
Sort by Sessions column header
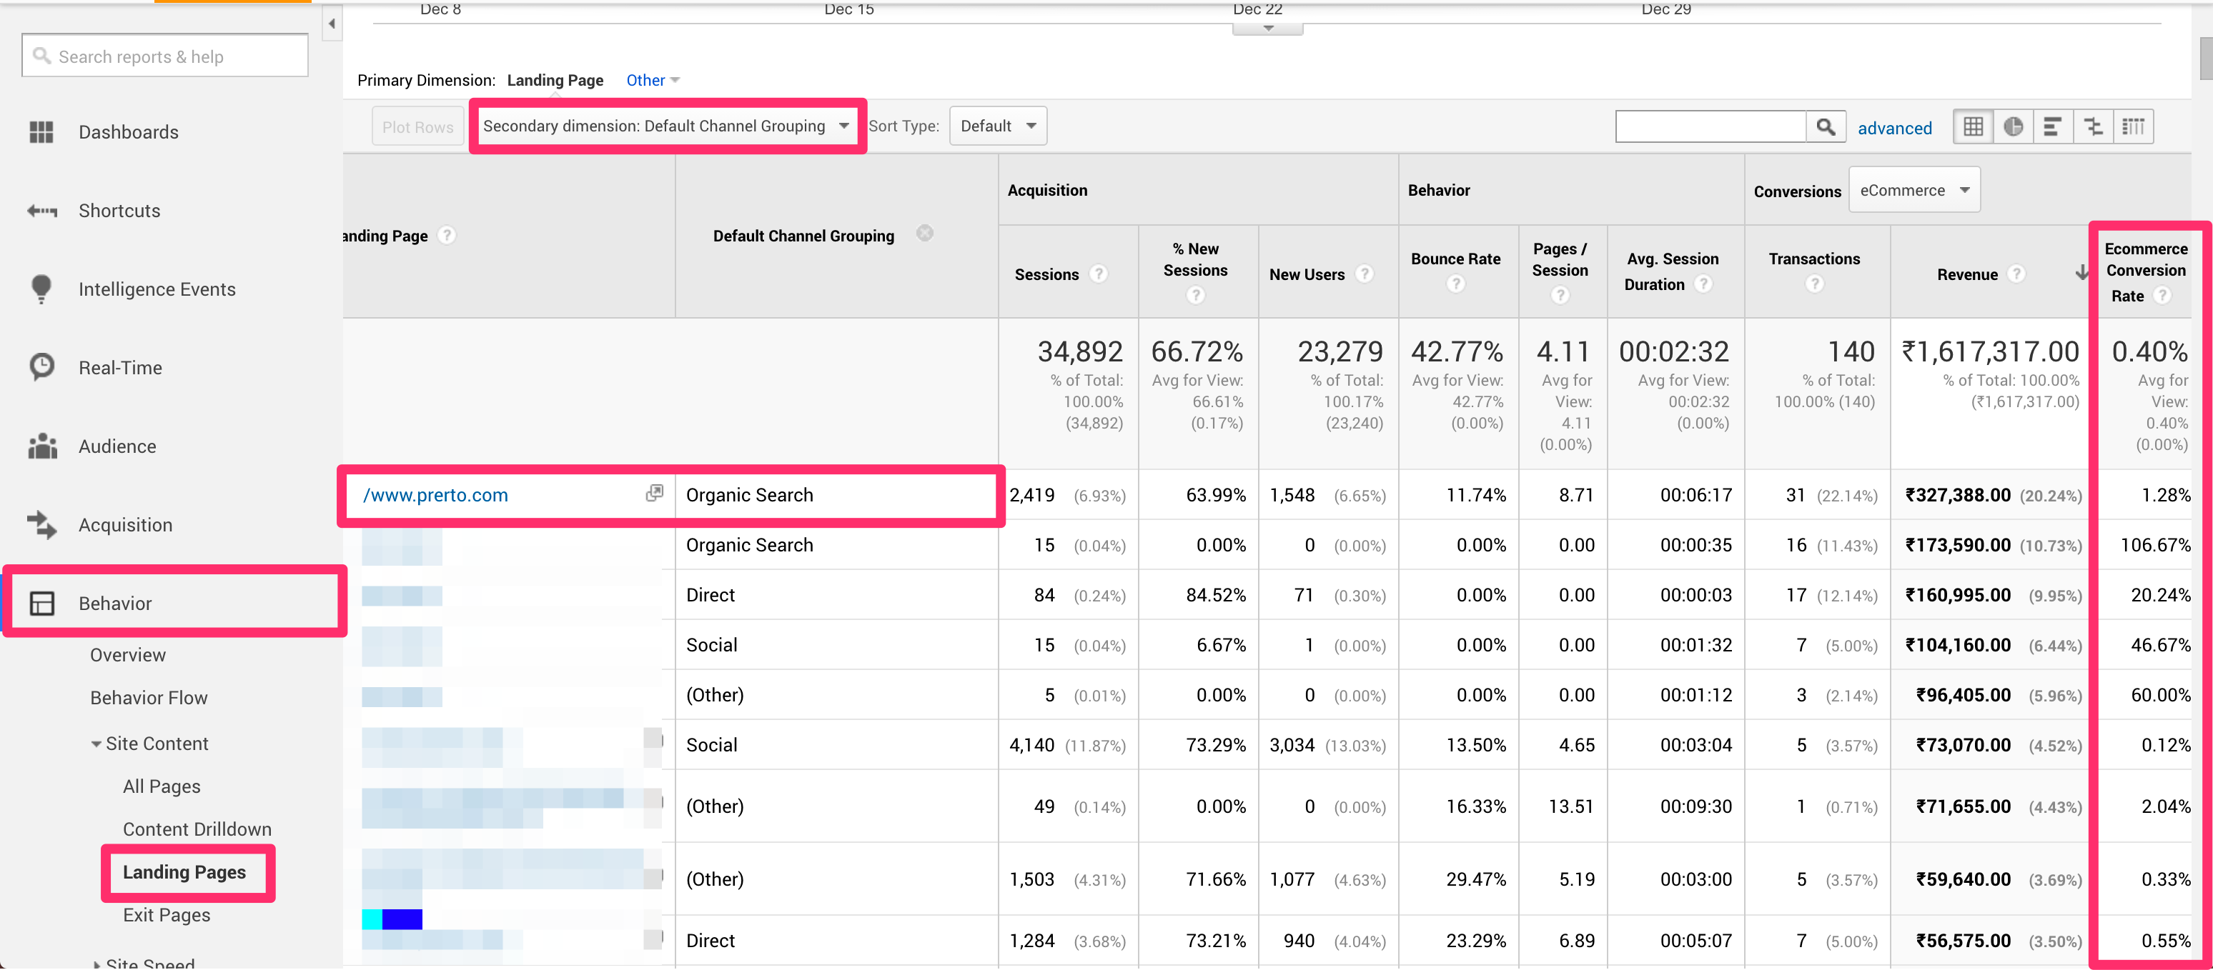1046,275
